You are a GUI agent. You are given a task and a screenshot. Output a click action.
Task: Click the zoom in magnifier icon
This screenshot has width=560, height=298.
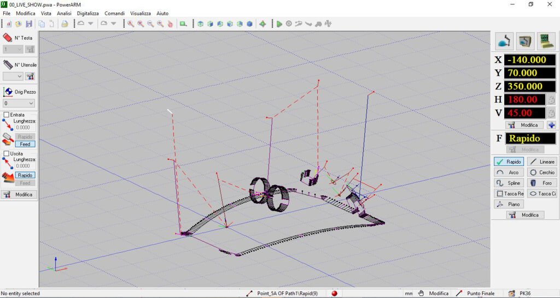tap(161, 24)
